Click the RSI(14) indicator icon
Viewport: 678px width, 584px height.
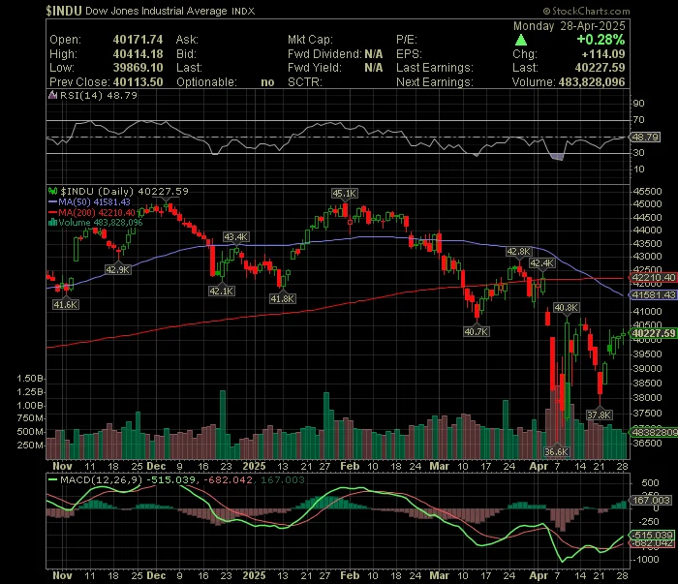[52, 96]
